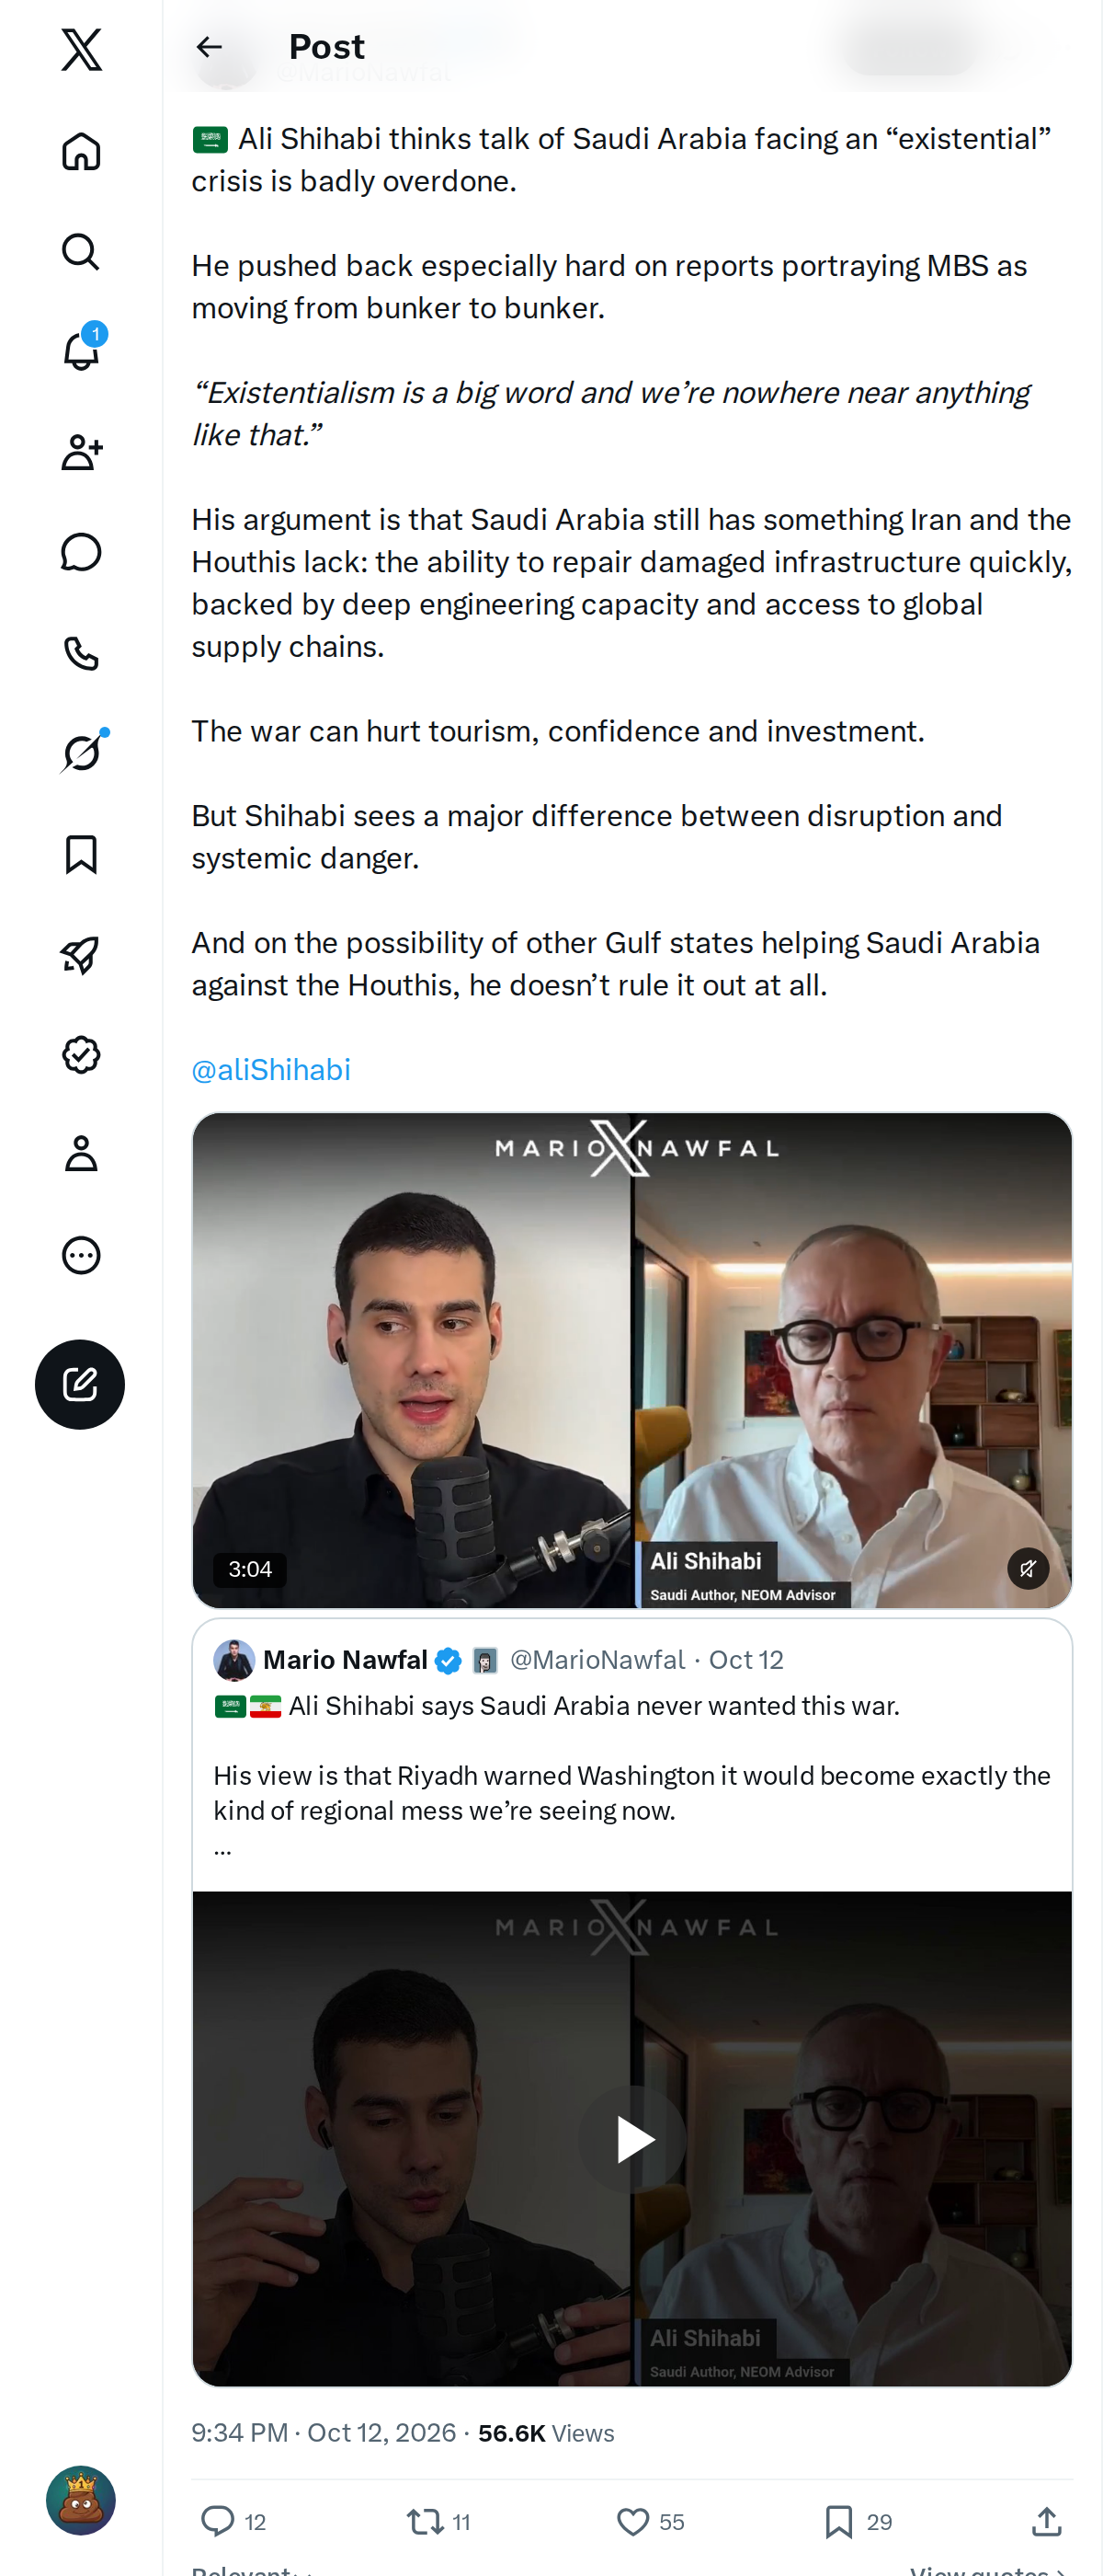1103x2576 pixels.
Task: Open the Follow people icon
Action: point(81,452)
